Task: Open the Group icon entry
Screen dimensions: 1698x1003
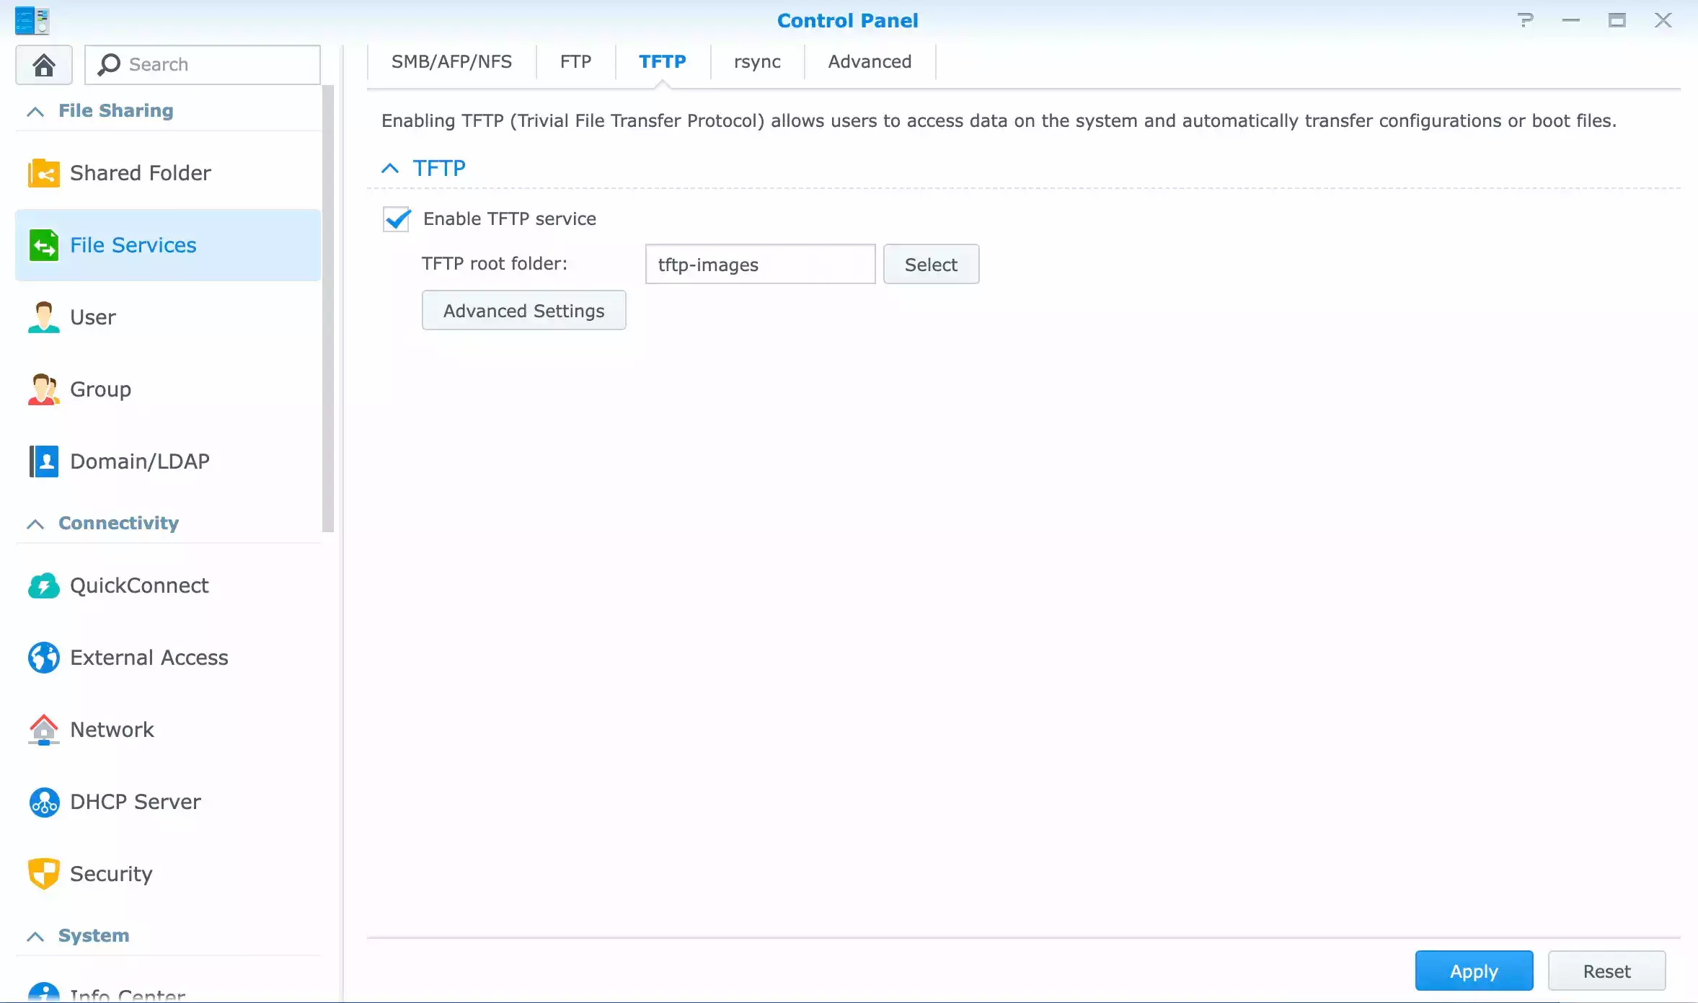Action: click(43, 389)
